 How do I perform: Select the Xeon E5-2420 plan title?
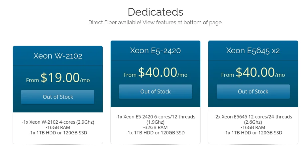click(155, 51)
